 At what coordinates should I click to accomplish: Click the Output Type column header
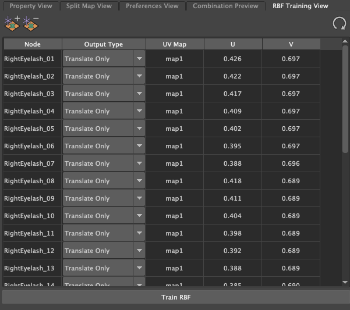click(x=104, y=44)
